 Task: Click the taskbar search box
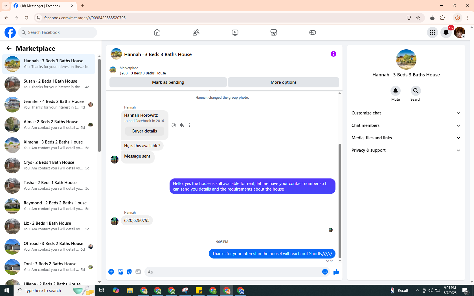tap(54, 290)
